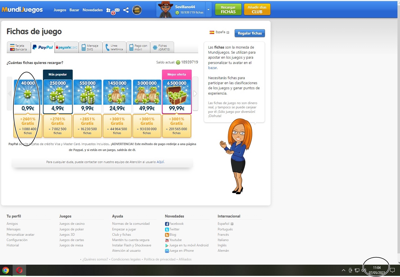Choose the 3 000 000 fichas pack for 49,99€

(147, 96)
